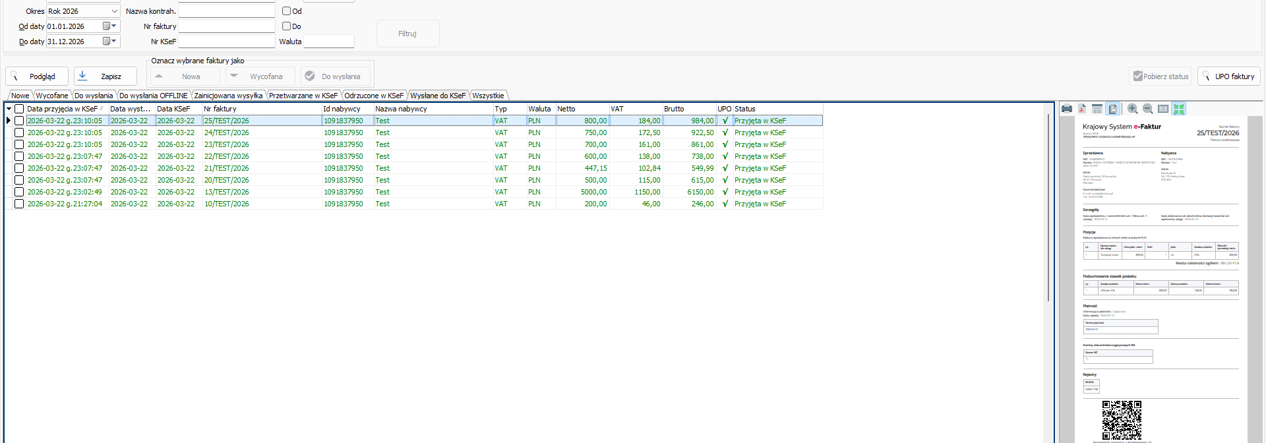This screenshot has width=1266, height=443.
Task: Click the zoom in magnifier icon
Action: click(x=1132, y=109)
